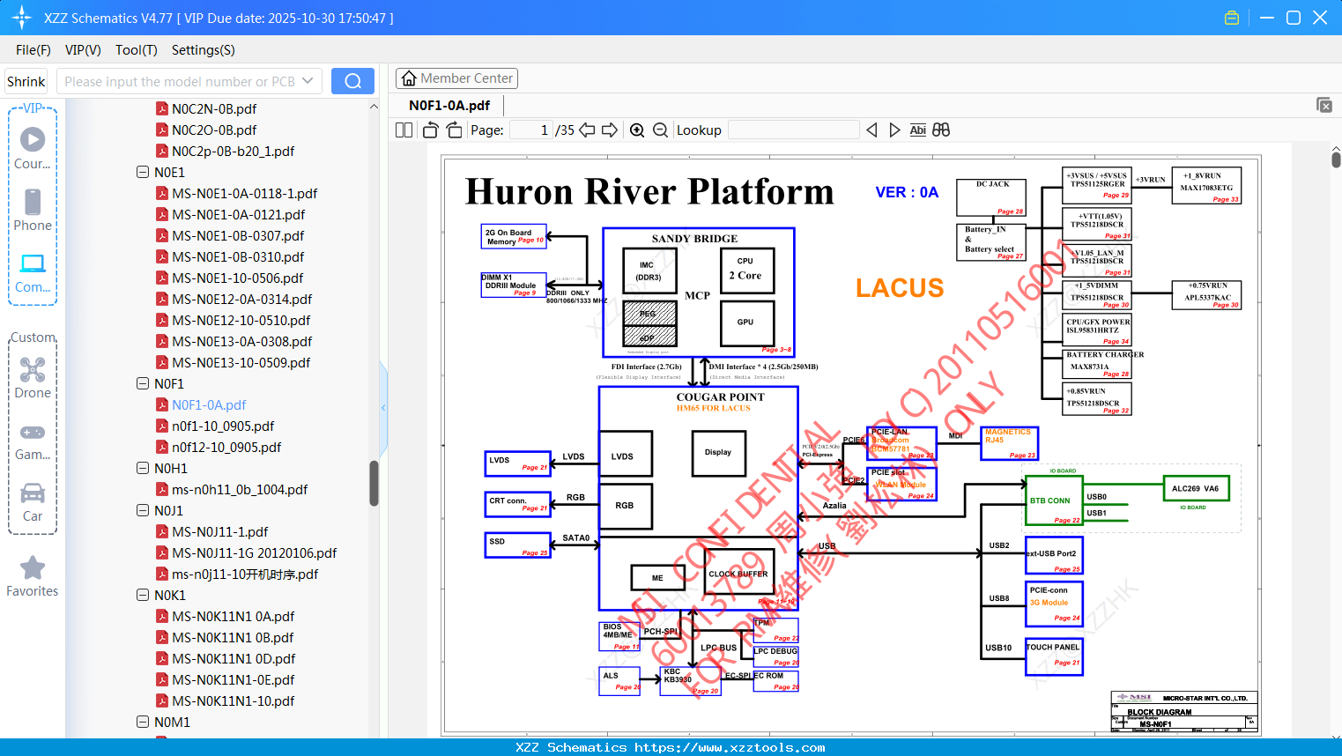The width and height of the screenshot is (1342, 756).
Task: Toggle the two-page view layout
Action: click(x=404, y=130)
